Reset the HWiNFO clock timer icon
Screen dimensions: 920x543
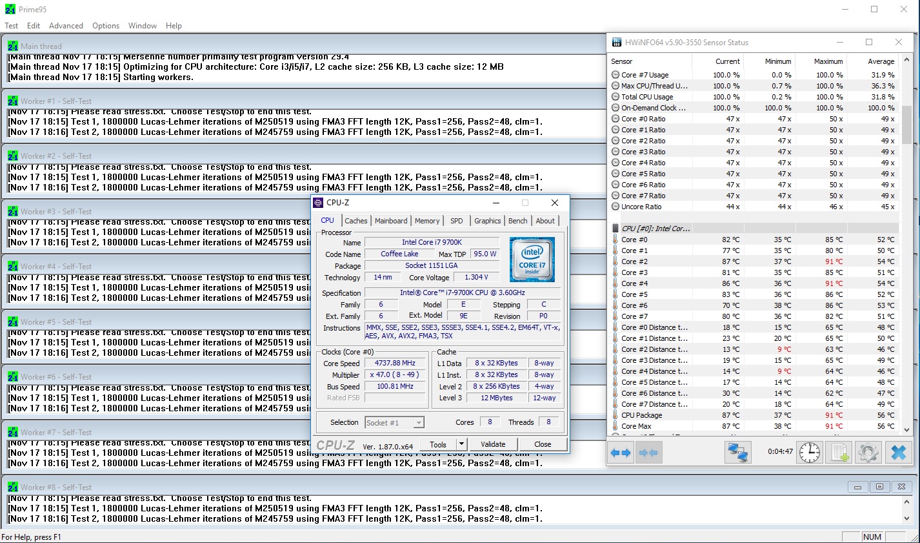click(810, 452)
